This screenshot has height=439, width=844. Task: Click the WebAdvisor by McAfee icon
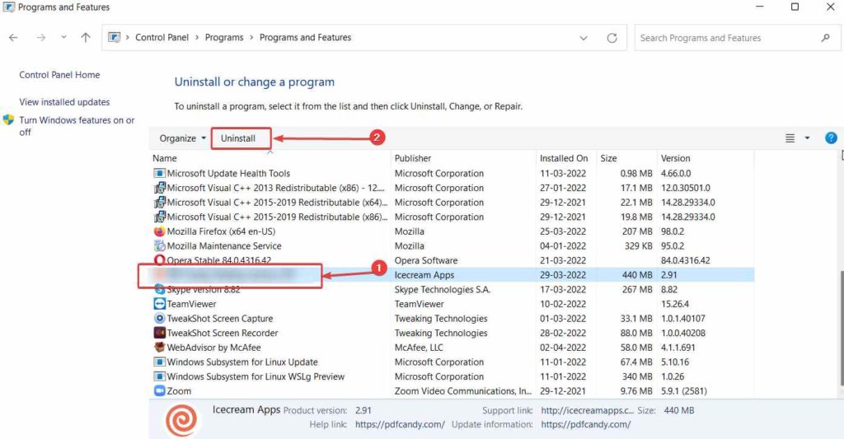[159, 348]
